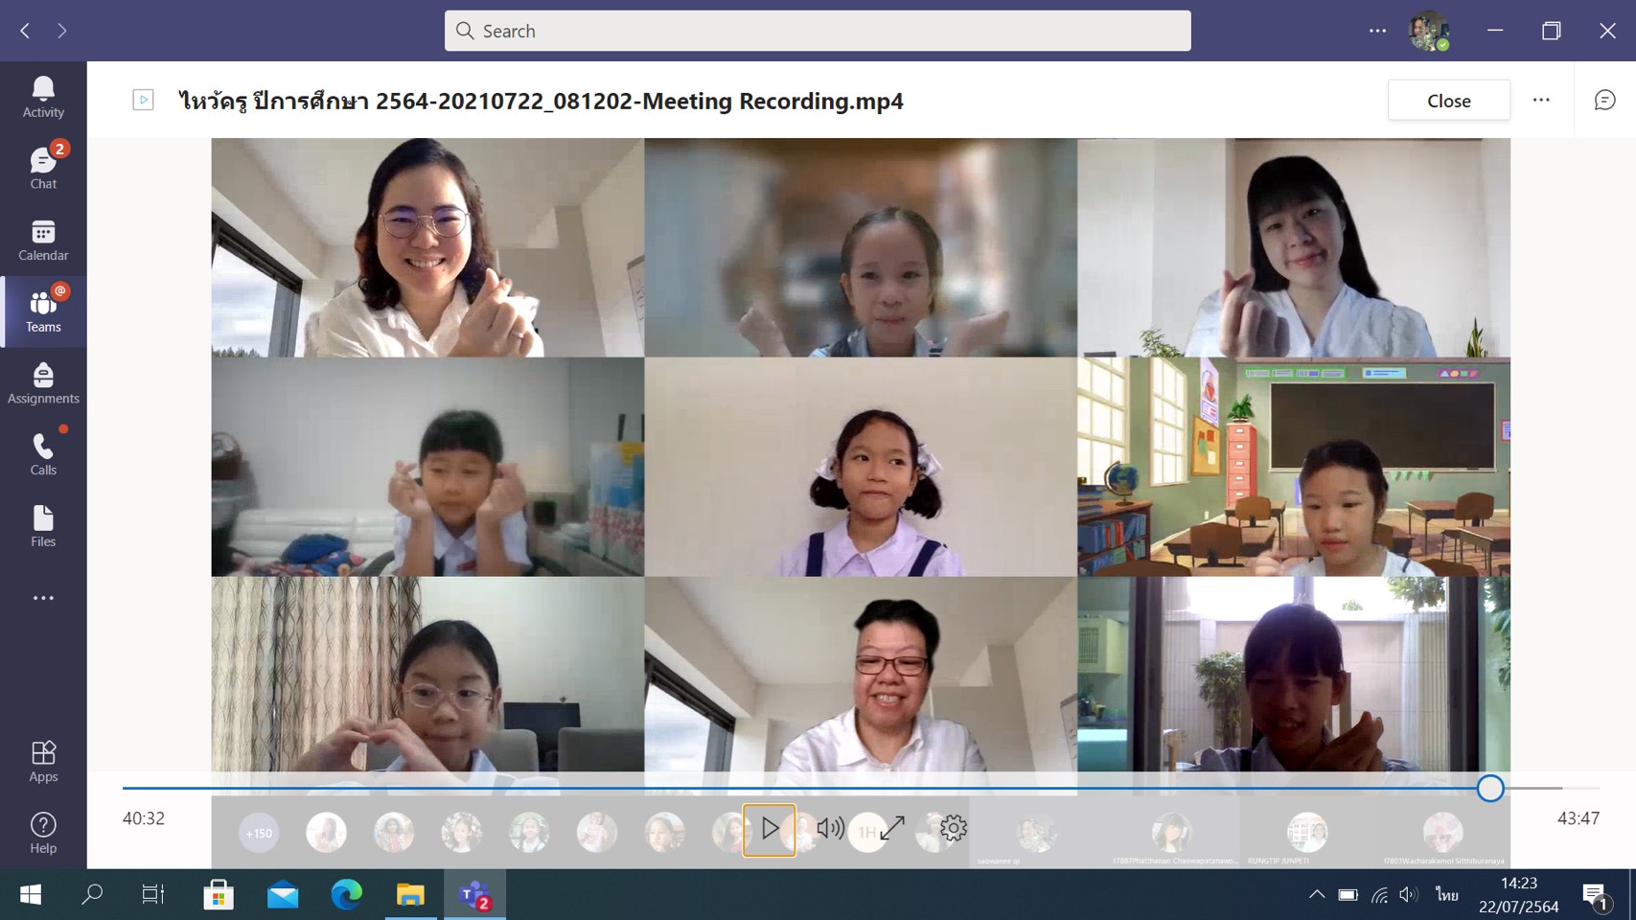This screenshot has height=920, width=1636.
Task: Open the Files section
Action: (43, 526)
